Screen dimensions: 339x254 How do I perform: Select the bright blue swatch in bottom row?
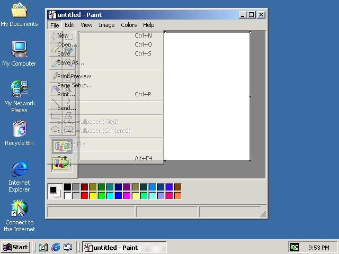tap(118, 196)
